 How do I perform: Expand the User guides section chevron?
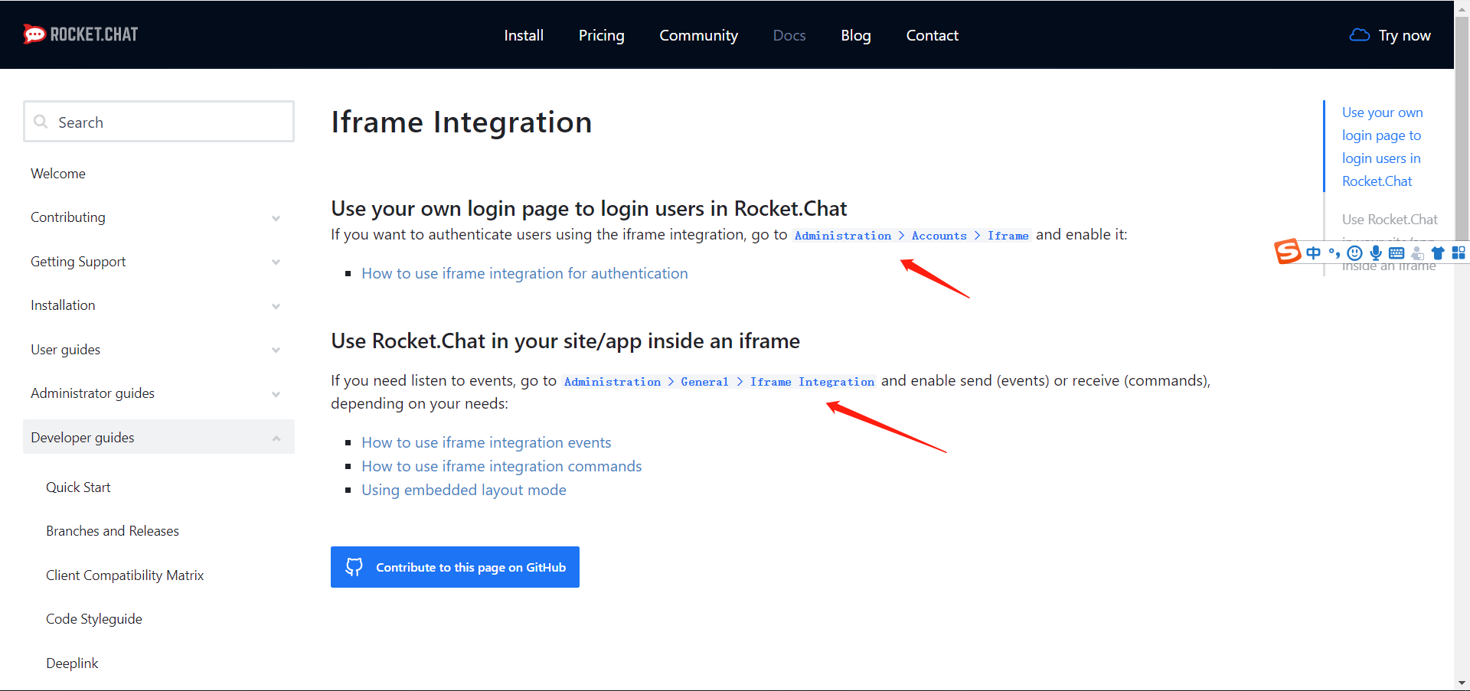click(276, 350)
